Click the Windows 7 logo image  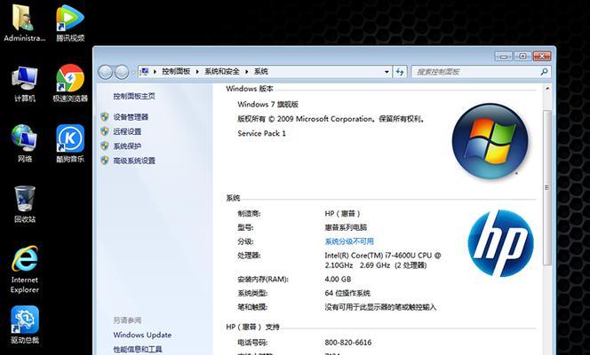[x=490, y=141]
